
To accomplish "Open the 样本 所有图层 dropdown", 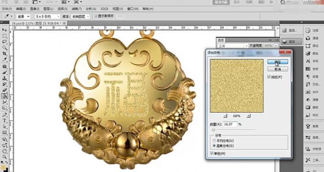I will point(80,17).
